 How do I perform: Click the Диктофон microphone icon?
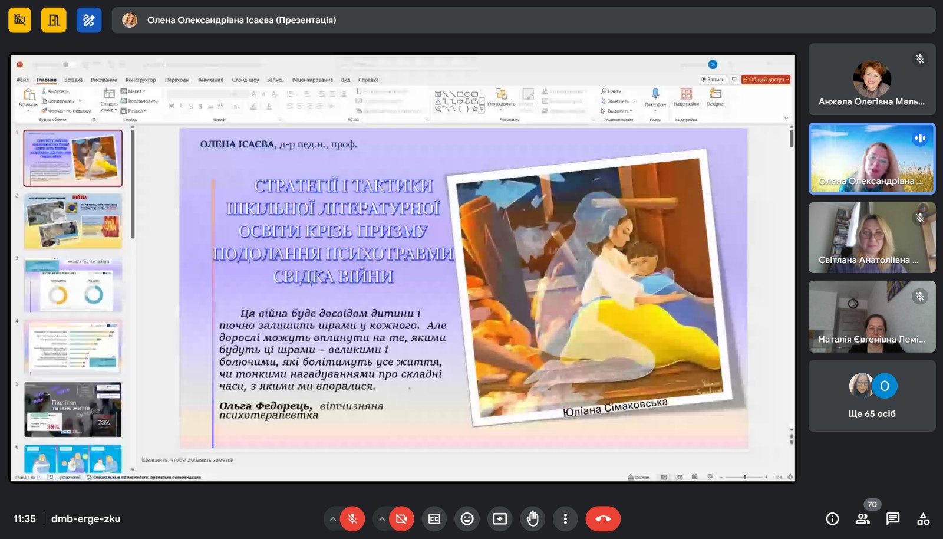[x=655, y=94]
